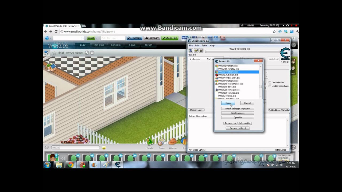
Task: Open the SmallWorlds forum tab
Action: 149,45
